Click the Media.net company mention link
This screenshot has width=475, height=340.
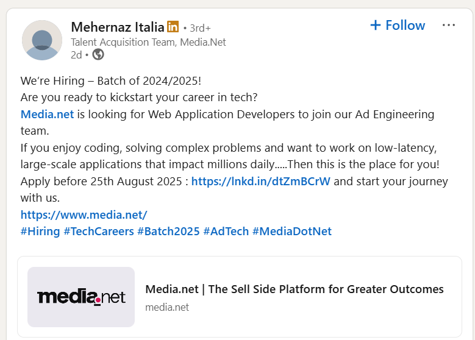(48, 115)
